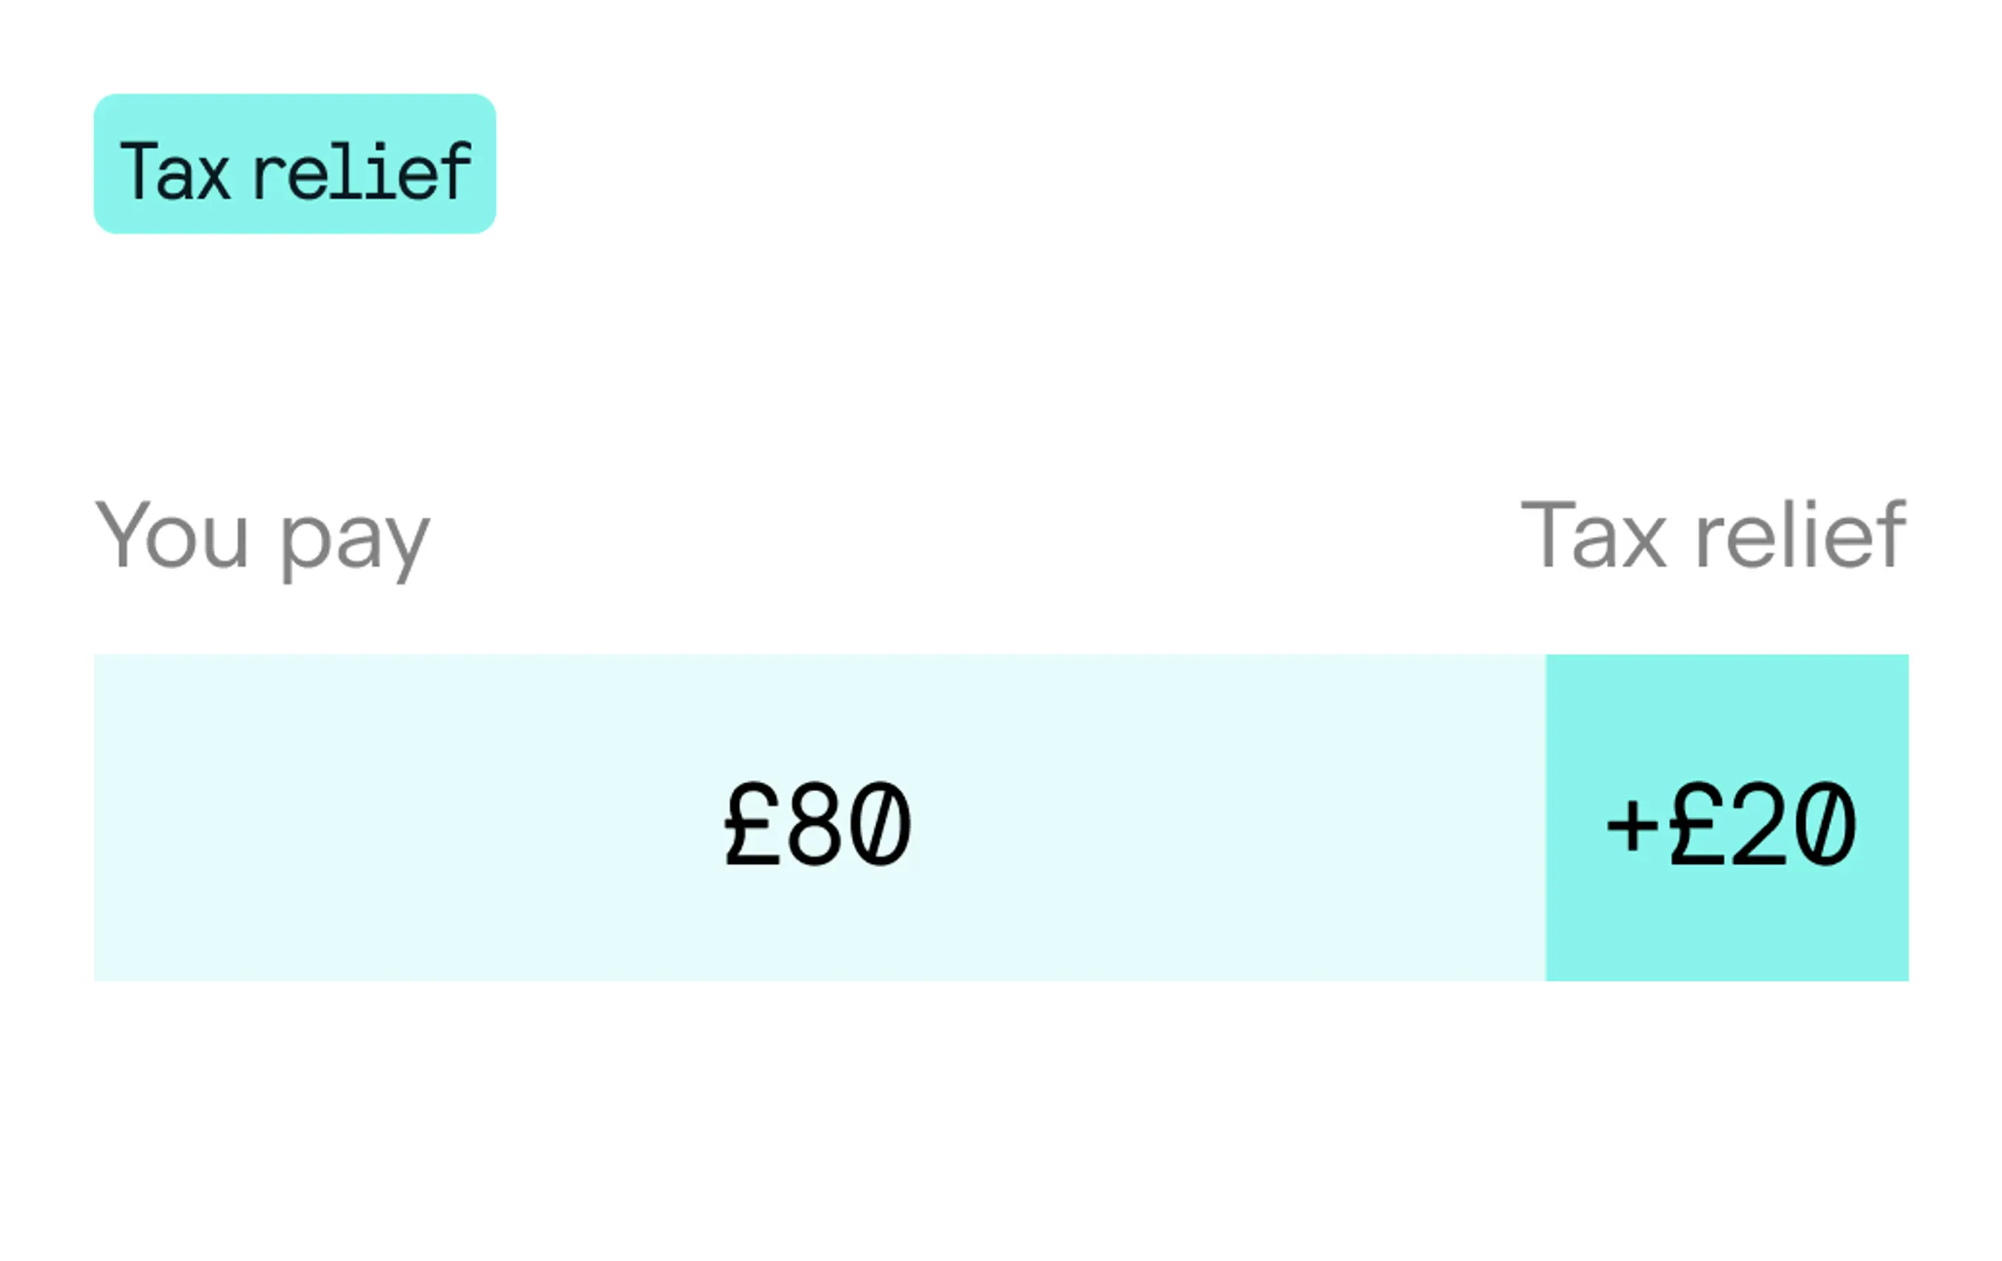The width and height of the screenshot is (2002, 1261).
Task: Click the pound sign before 80
Action: tap(752, 823)
